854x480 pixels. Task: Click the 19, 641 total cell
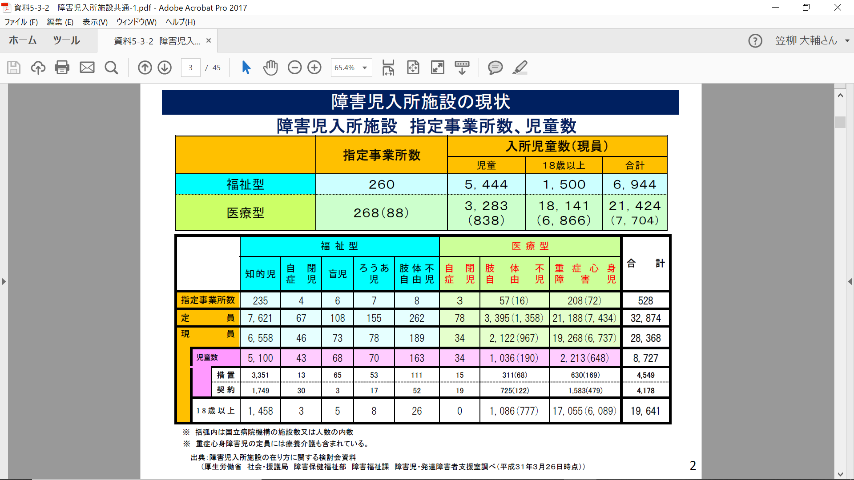645,411
